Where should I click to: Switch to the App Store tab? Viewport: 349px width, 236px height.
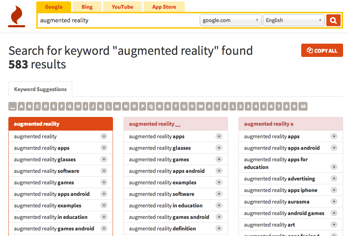coord(164,7)
